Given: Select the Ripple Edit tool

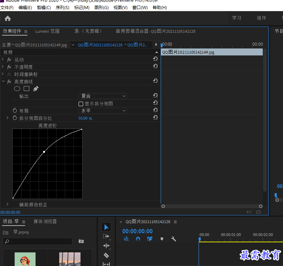Looking at the screenshot, I should pyautogui.click(x=106, y=246).
